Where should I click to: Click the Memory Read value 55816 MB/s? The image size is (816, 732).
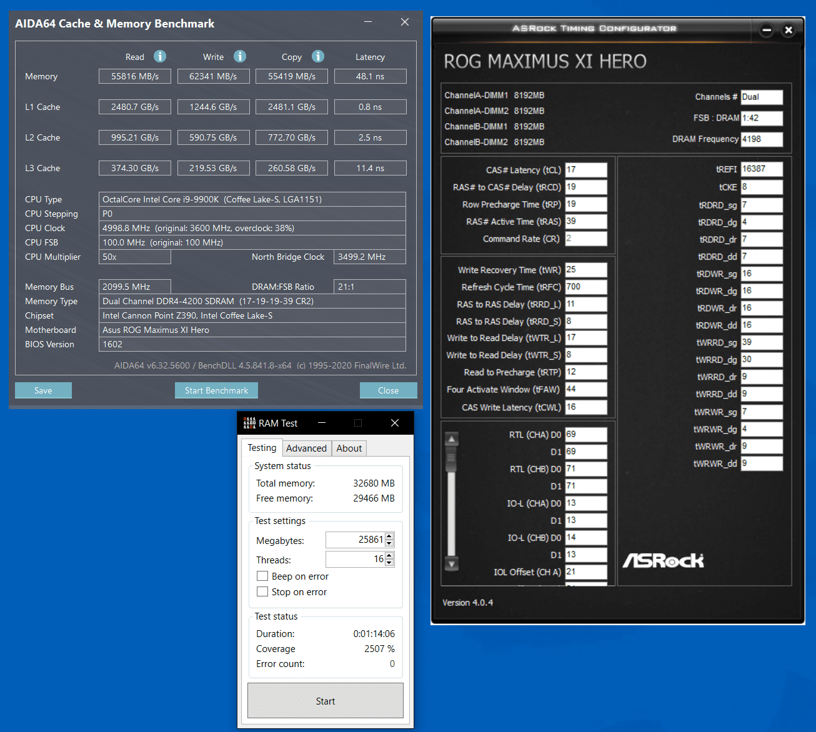(135, 76)
